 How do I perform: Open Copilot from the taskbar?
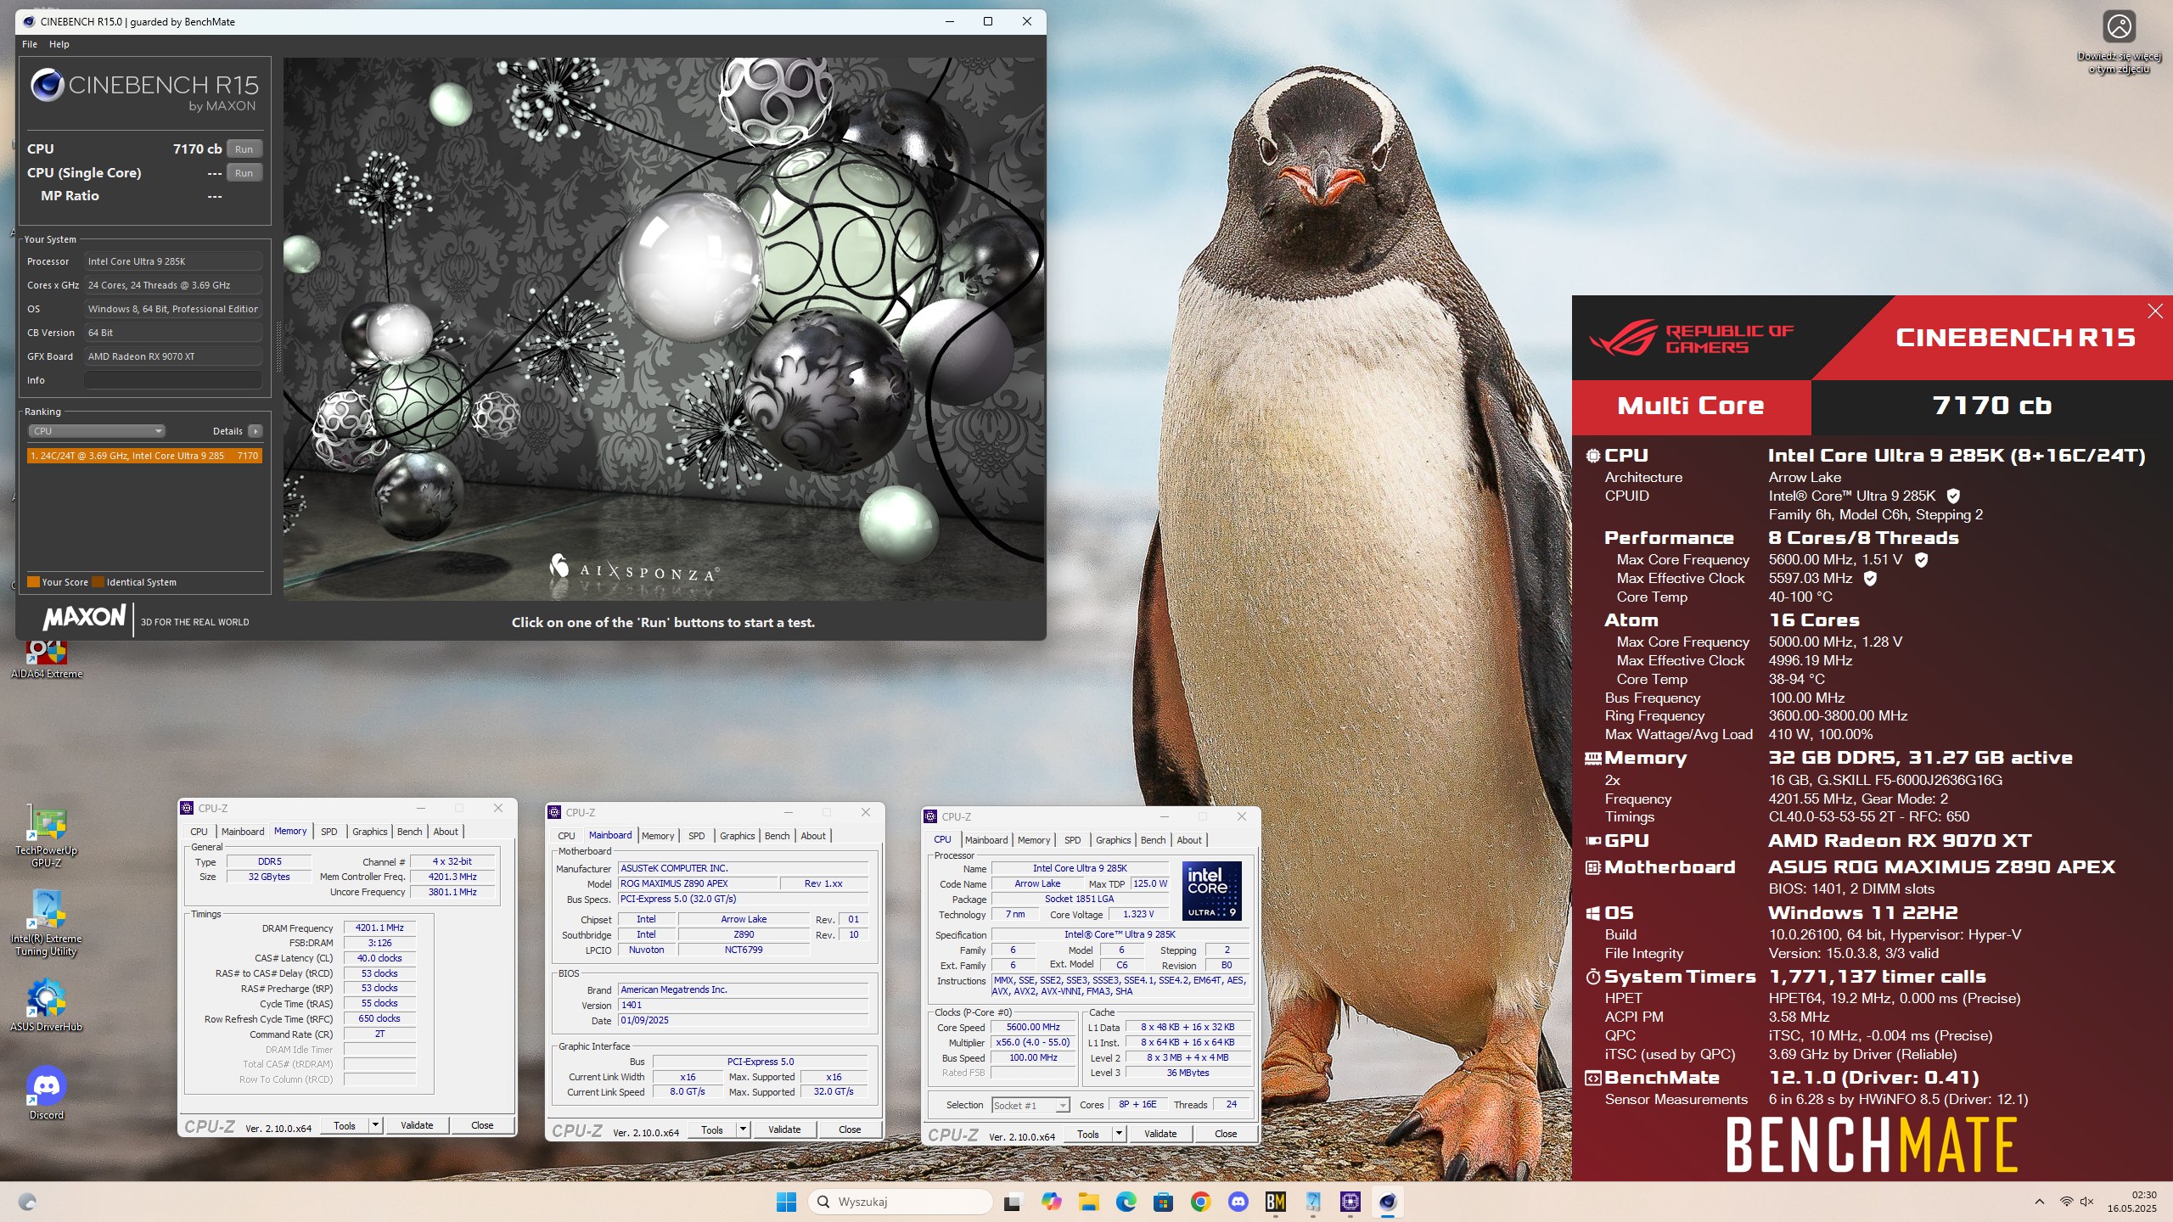(x=1051, y=1202)
